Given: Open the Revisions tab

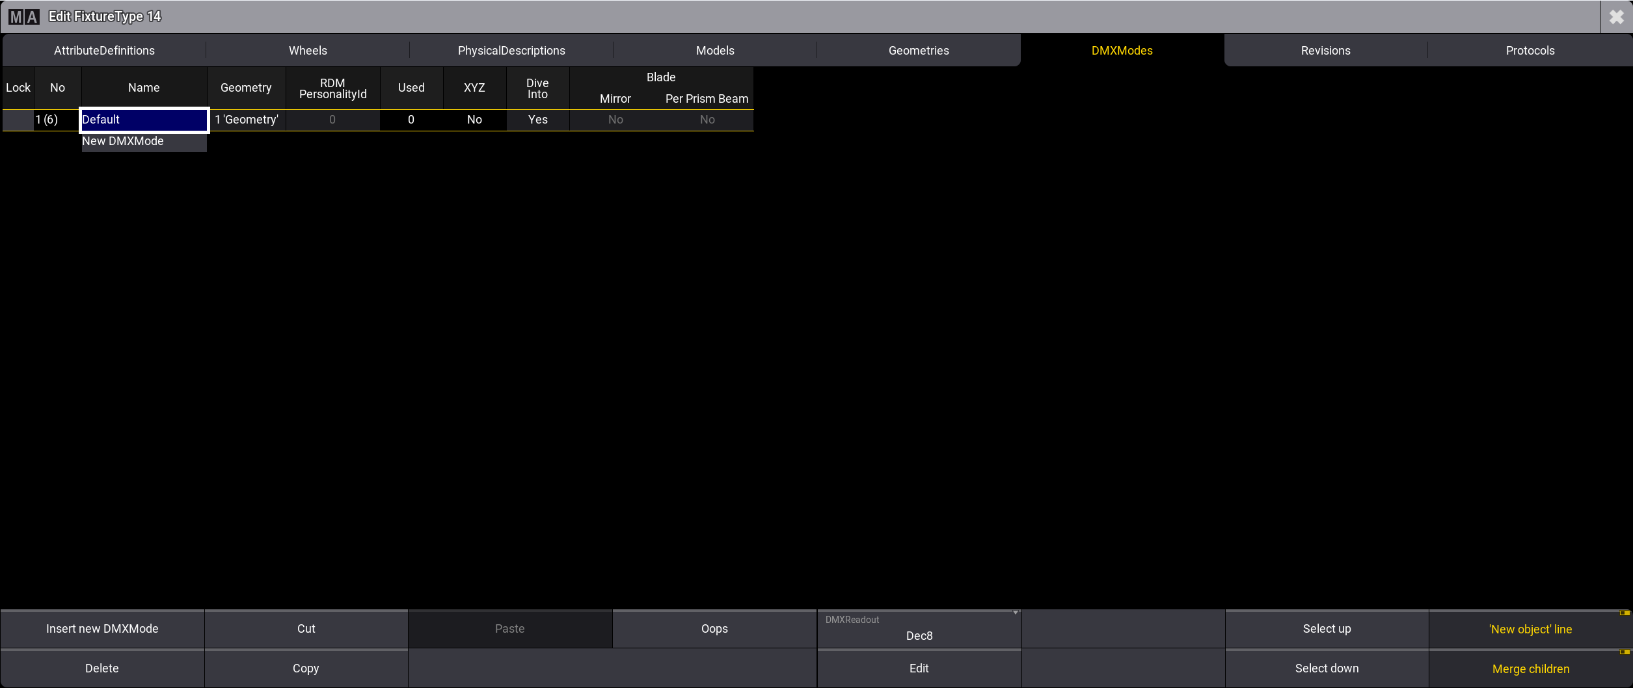Looking at the screenshot, I should click(1325, 51).
